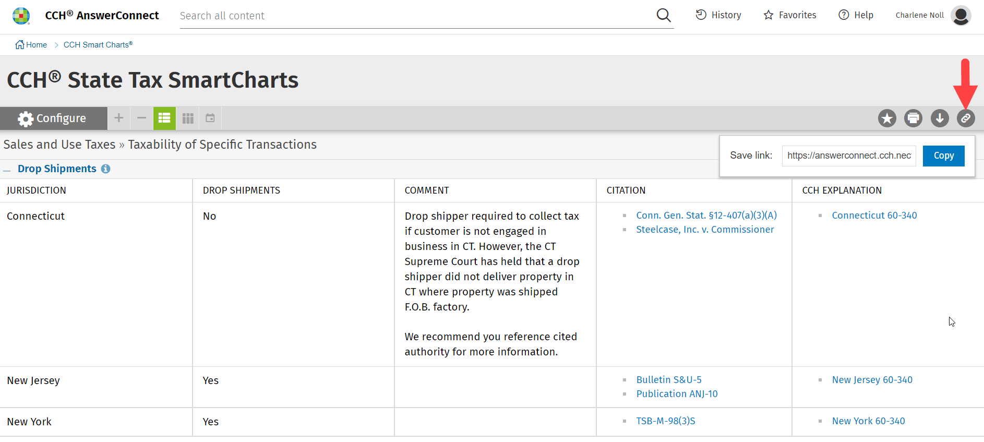
Task: Download the chart with arrow icon
Action: point(940,118)
